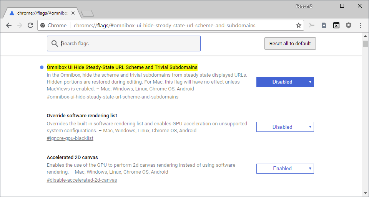Click the Chrome label in the address bar
The height and width of the screenshot is (197, 369).
[57, 25]
